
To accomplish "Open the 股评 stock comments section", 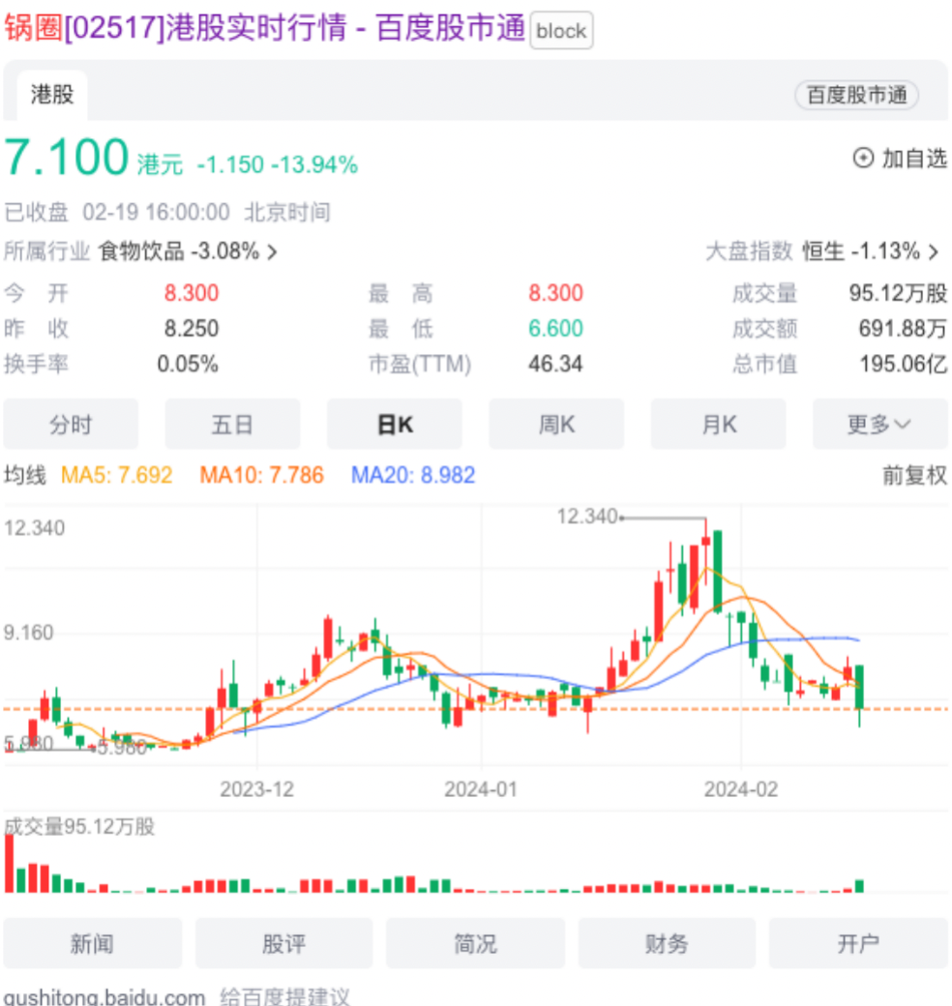I will pyautogui.click(x=283, y=943).
